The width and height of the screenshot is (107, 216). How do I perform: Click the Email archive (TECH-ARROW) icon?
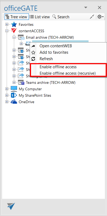21,37
